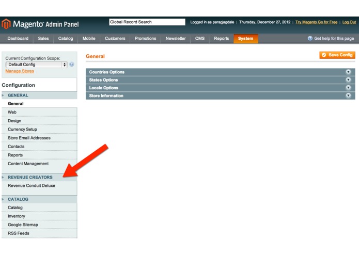Expand the Locale Options section arrow
359x255 pixels.
point(348,88)
